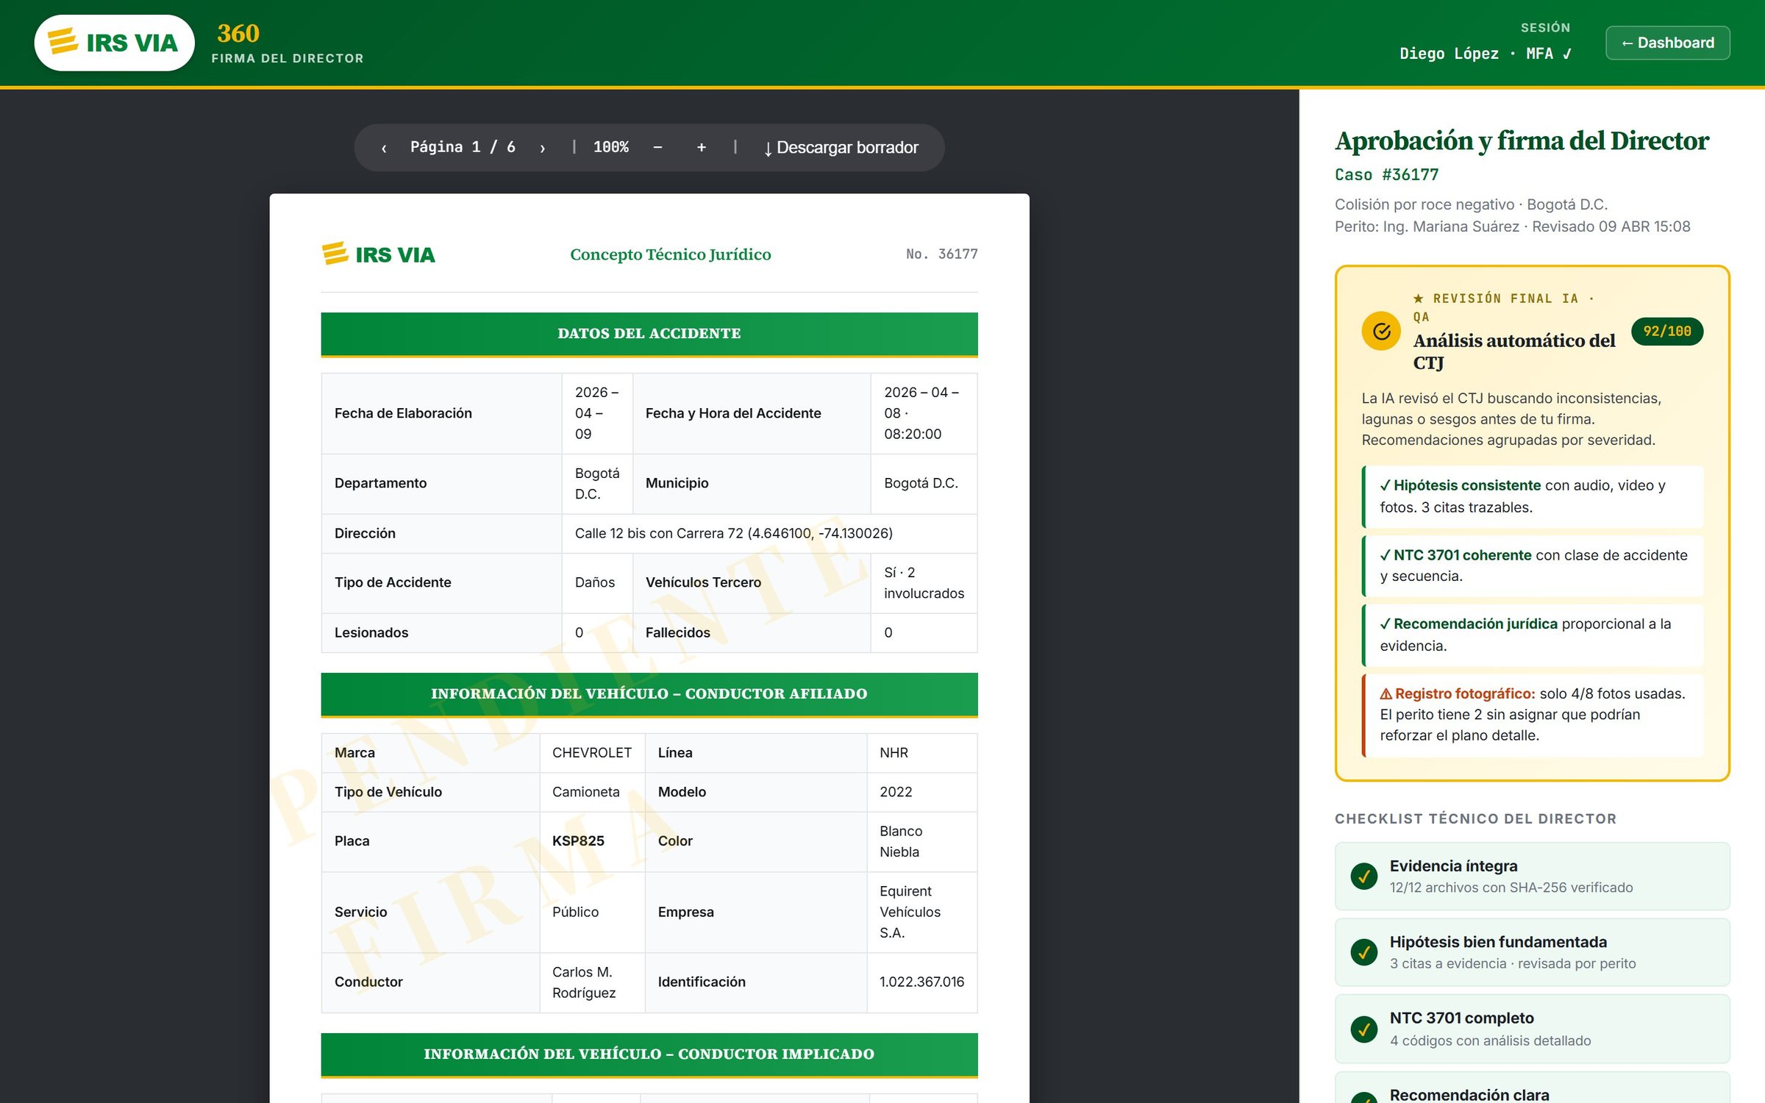The width and height of the screenshot is (1765, 1103).
Task: Click the warning triangle beside Registro fotográfico
Action: click(x=1386, y=694)
